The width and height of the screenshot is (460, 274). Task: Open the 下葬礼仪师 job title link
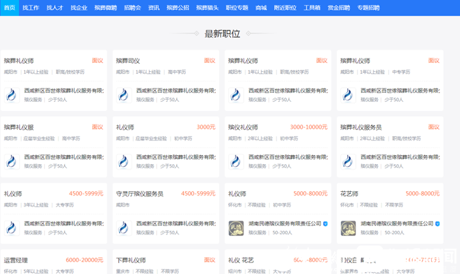(131, 261)
